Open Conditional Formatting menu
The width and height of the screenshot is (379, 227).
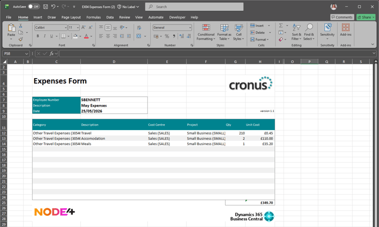[206, 32]
